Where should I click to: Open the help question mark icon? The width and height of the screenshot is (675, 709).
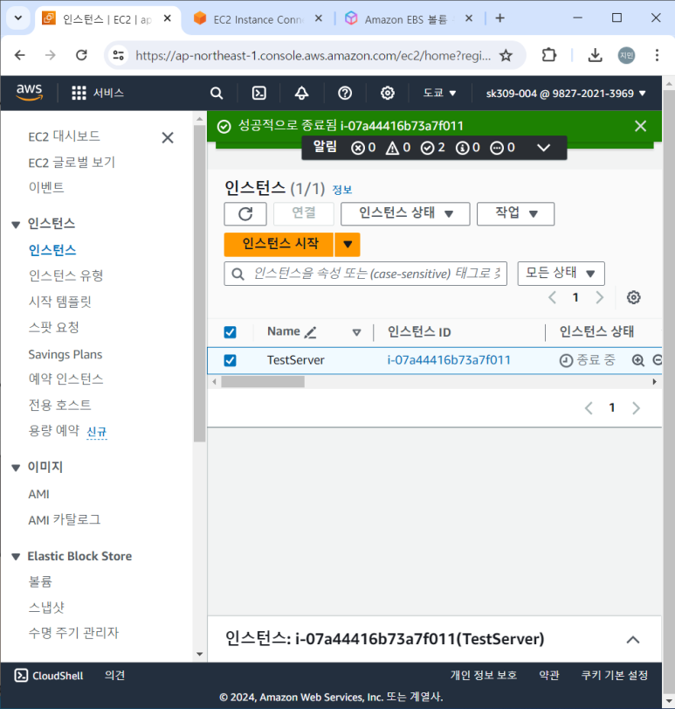point(345,94)
